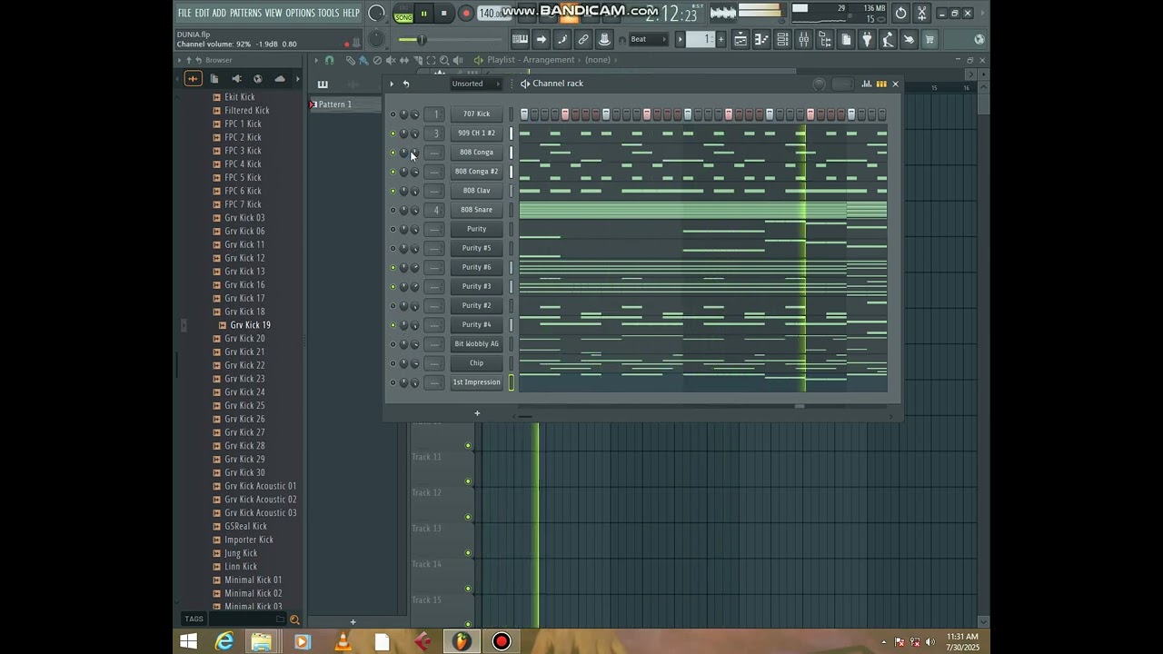Open the OPTIONS menu
The height and width of the screenshot is (654, 1163).
pyautogui.click(x=302, y=13)
